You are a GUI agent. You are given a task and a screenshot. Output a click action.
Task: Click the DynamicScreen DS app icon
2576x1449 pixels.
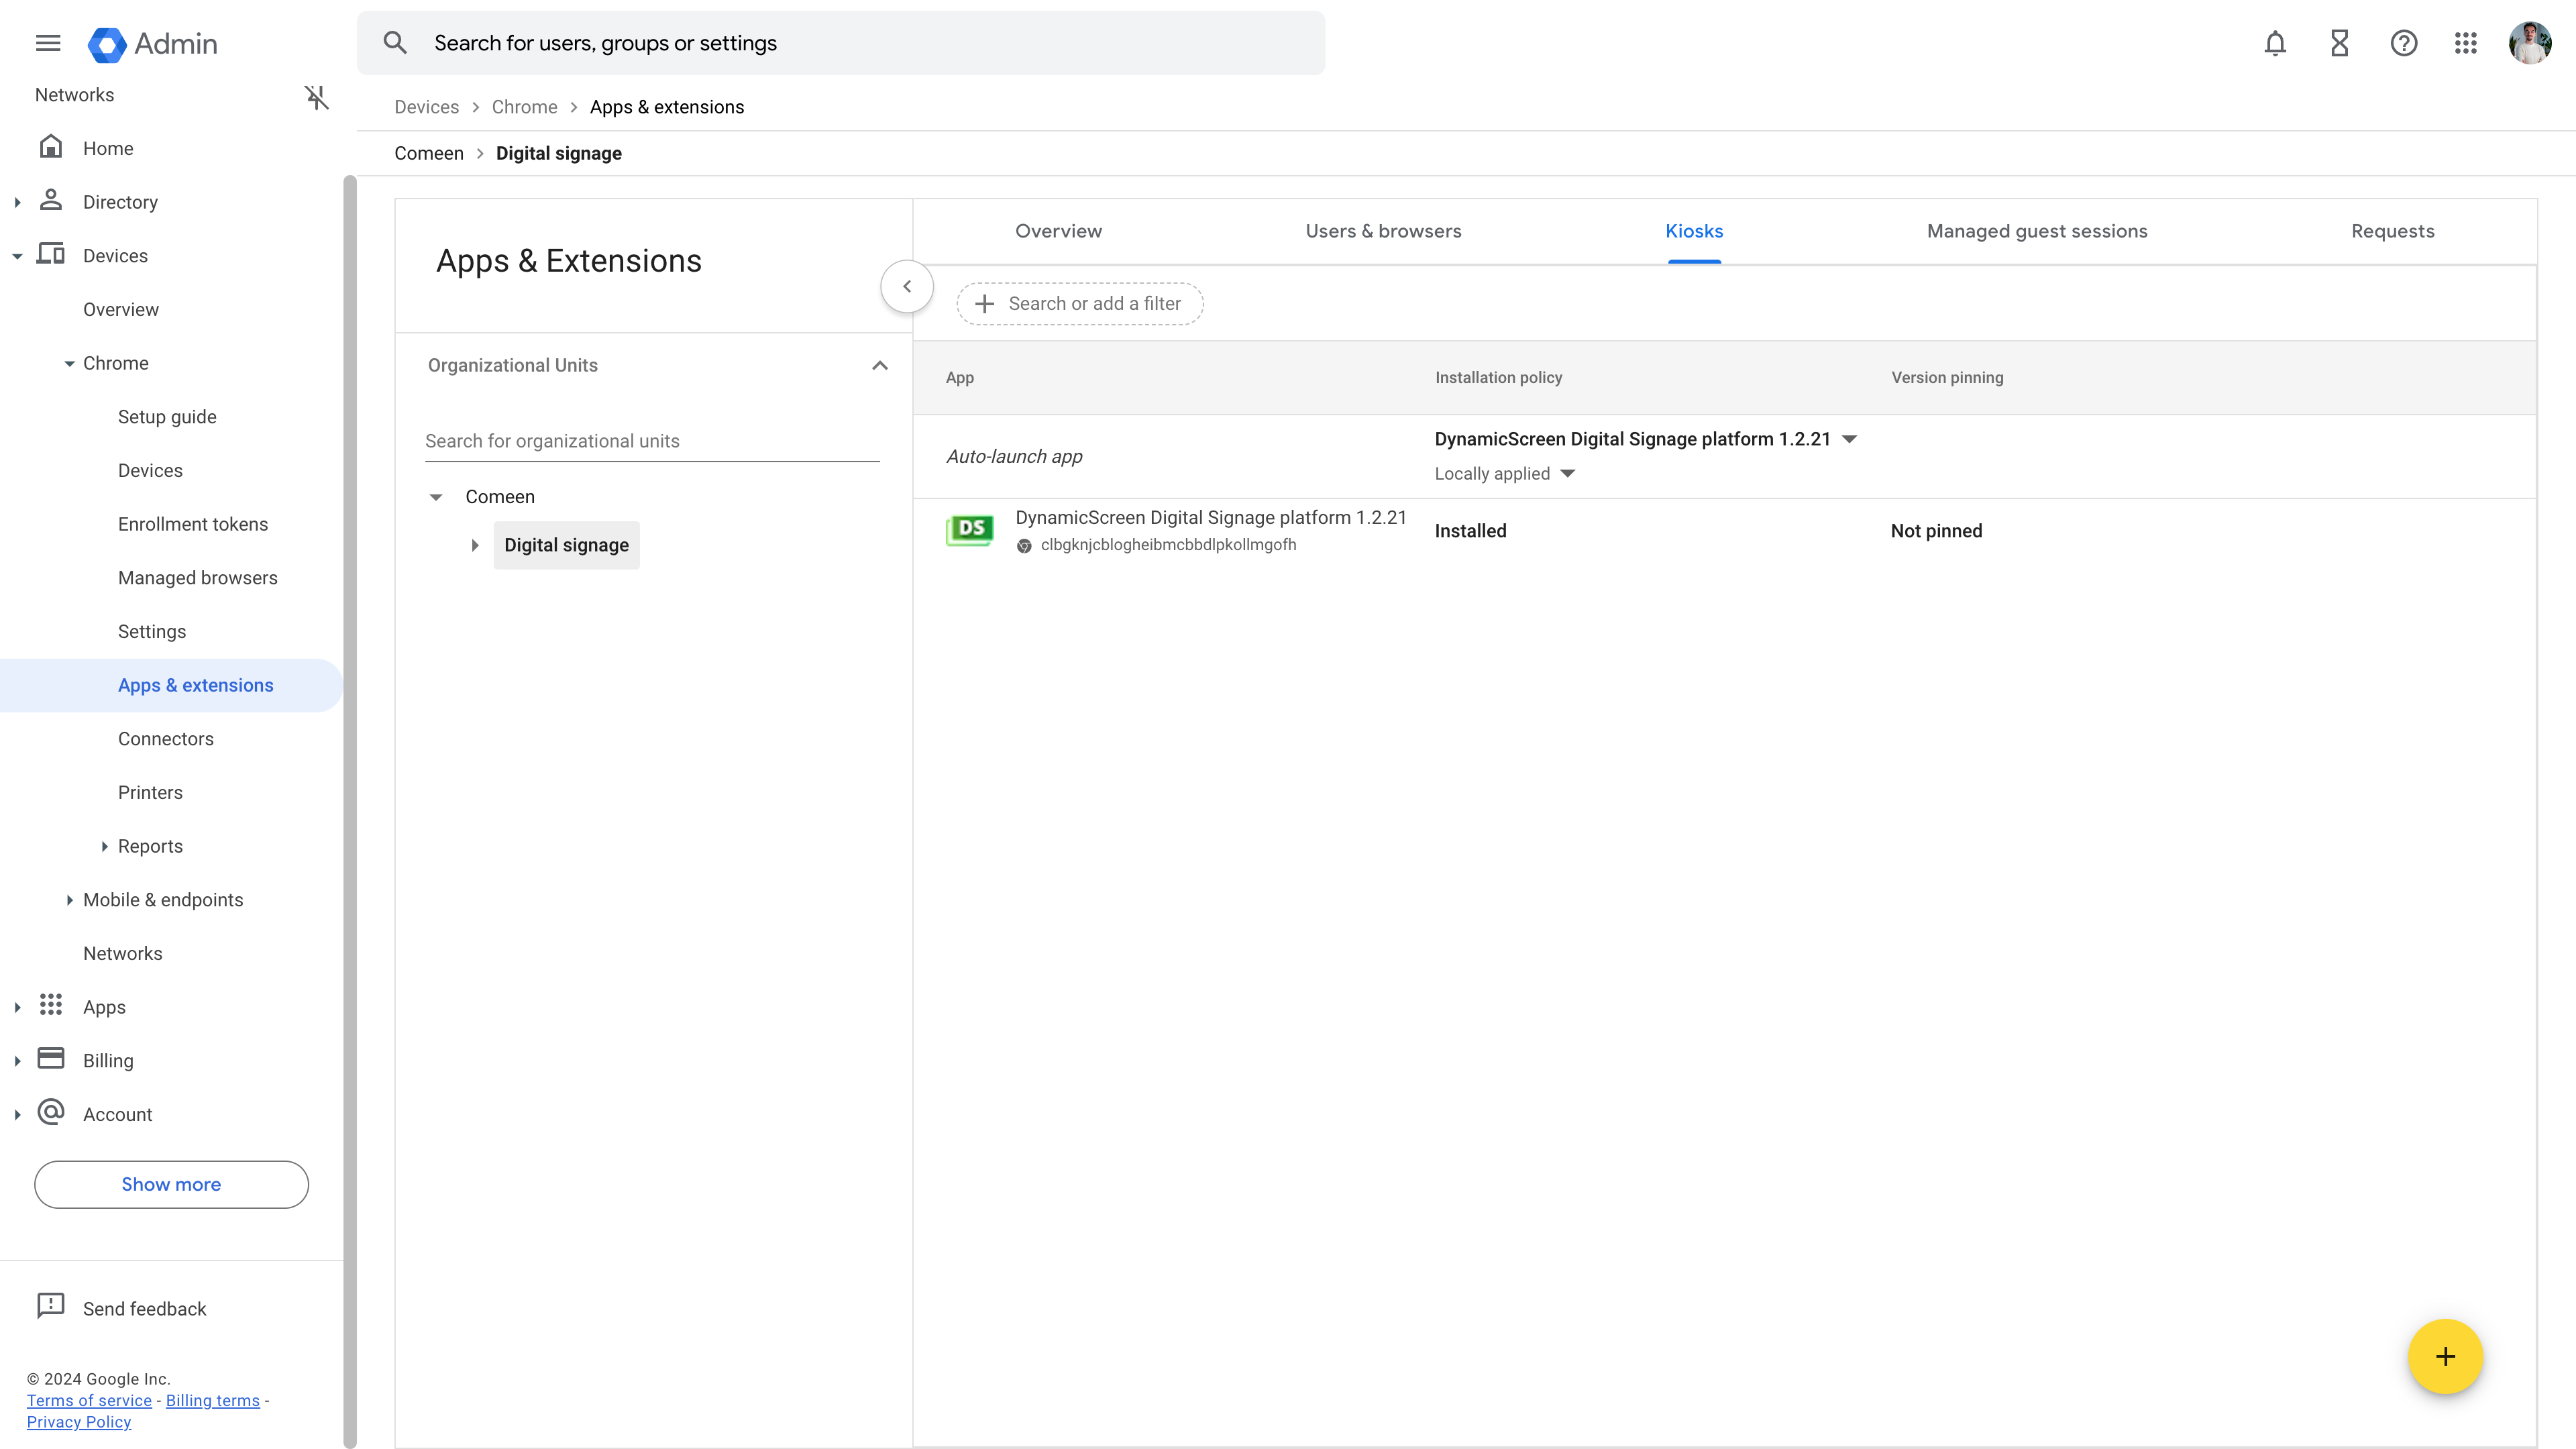(x=969, y=530)
